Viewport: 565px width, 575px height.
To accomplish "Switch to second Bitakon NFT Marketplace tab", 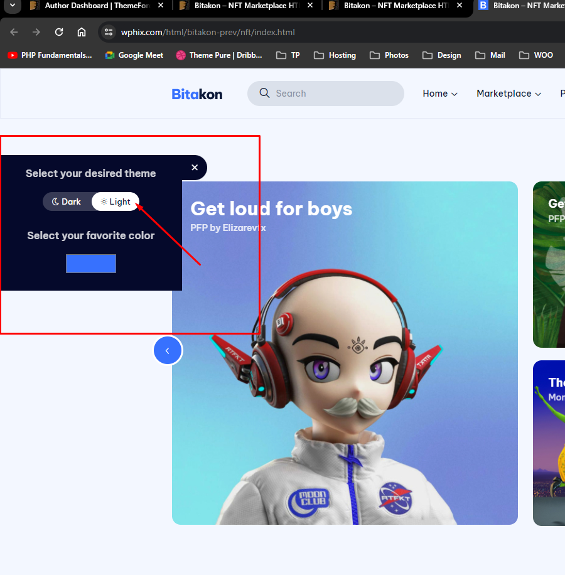I will [240, 6].
